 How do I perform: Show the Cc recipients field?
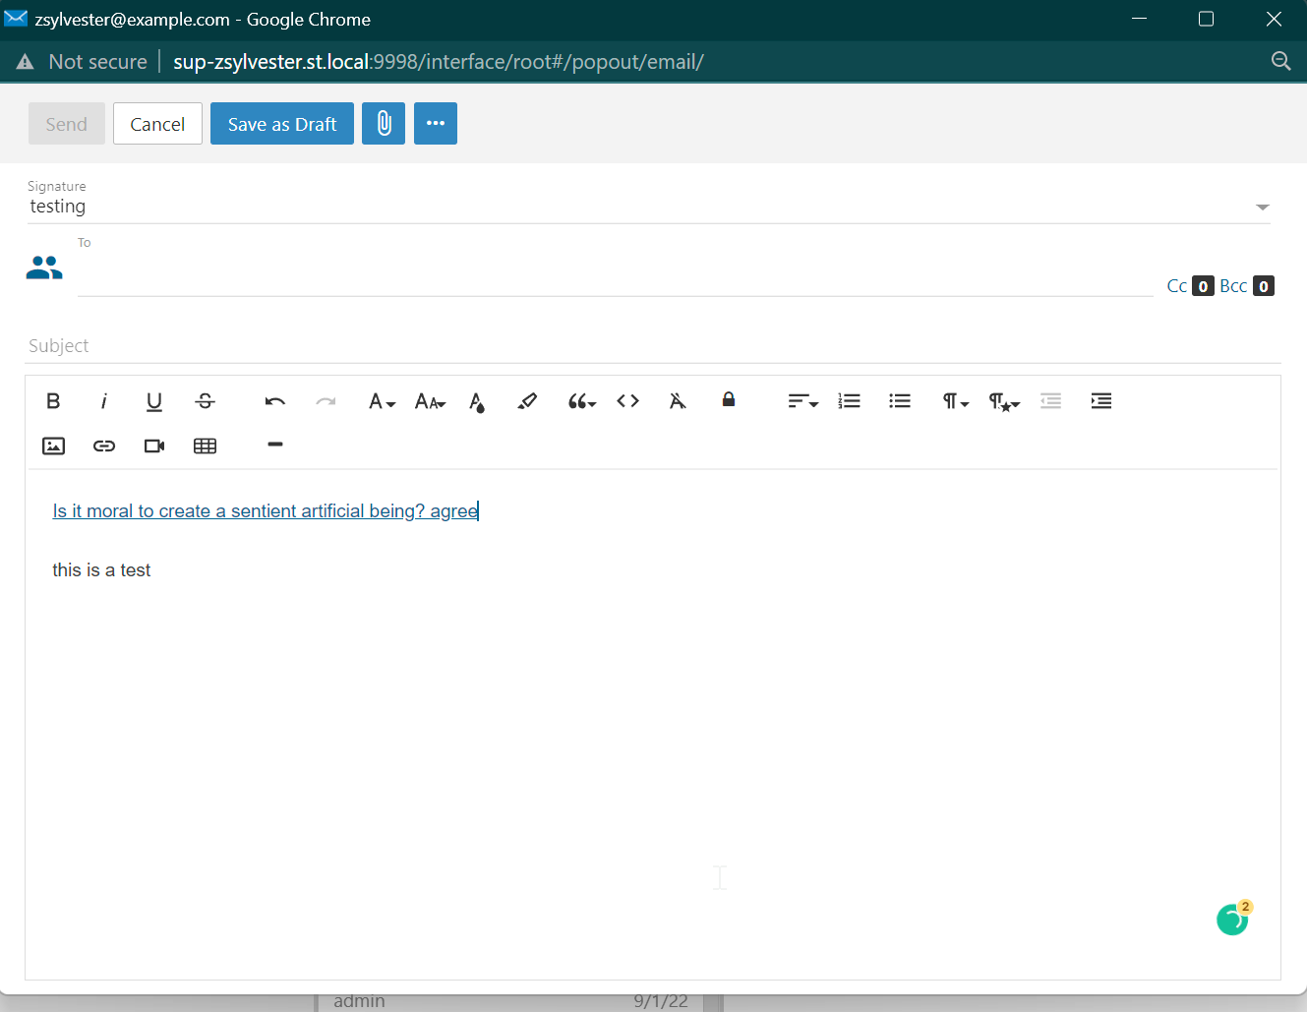(x=1176, y=286)
